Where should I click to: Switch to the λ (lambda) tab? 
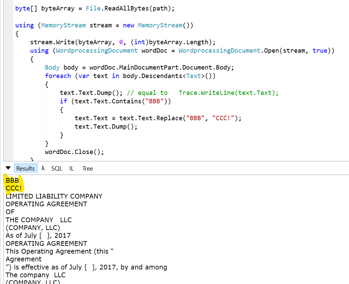(43, 168)
